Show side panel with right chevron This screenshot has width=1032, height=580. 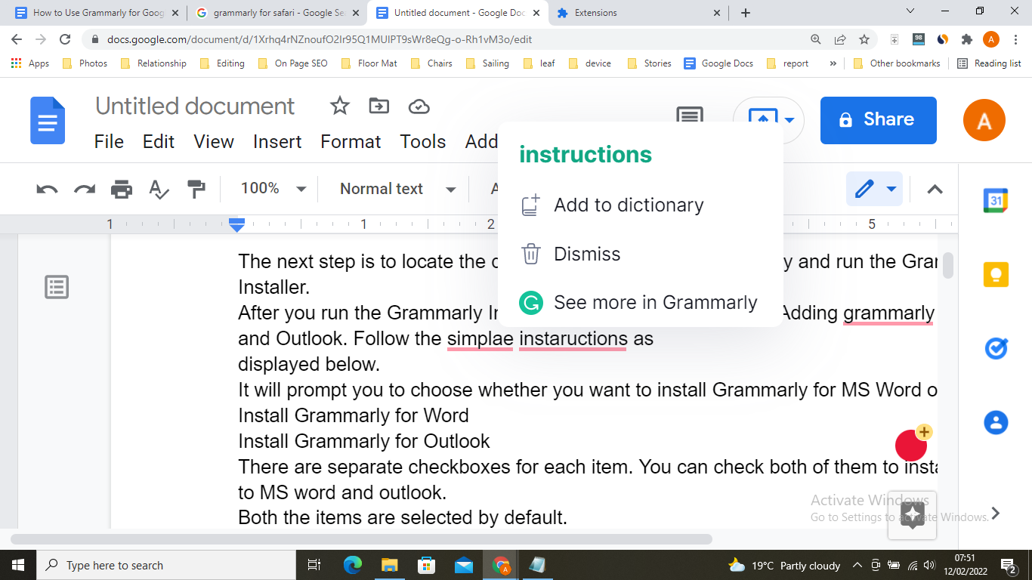(996, 514)
